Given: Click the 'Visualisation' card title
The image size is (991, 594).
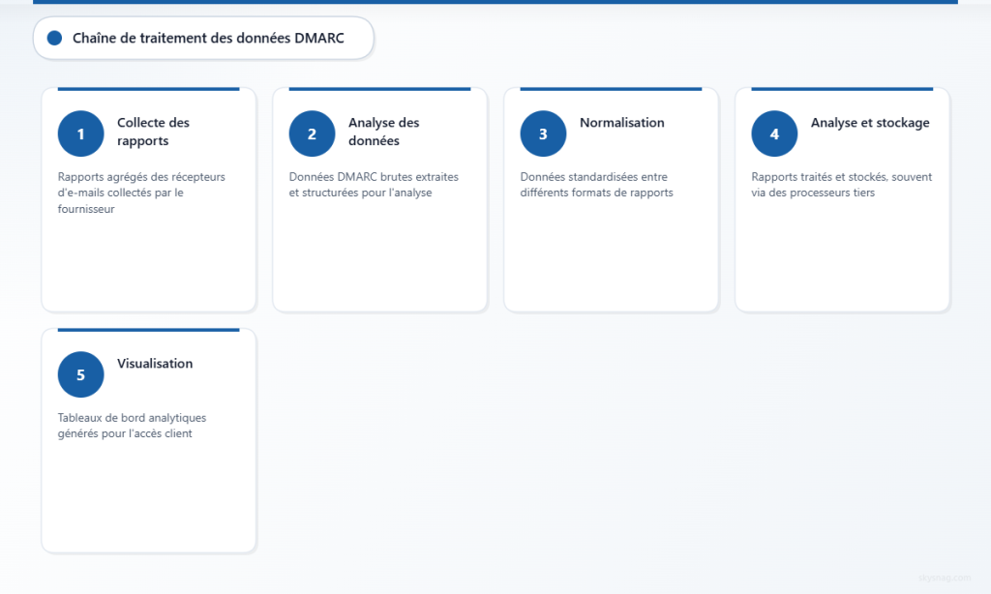Looking at the screenshot, I should tap(155, 364).
